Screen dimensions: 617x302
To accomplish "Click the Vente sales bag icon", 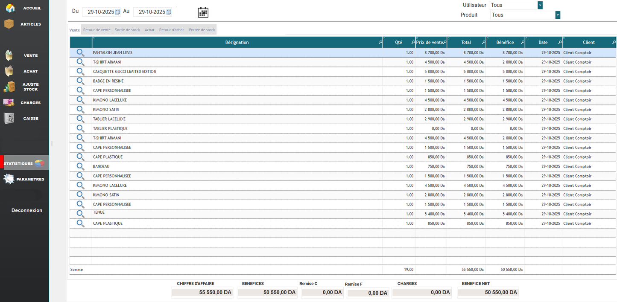I will (x=10, y=55).
